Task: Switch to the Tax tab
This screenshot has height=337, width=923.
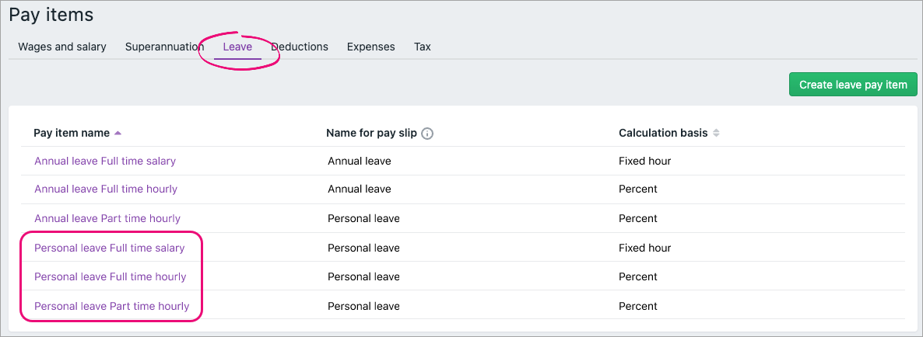Action: coord(422,47)
